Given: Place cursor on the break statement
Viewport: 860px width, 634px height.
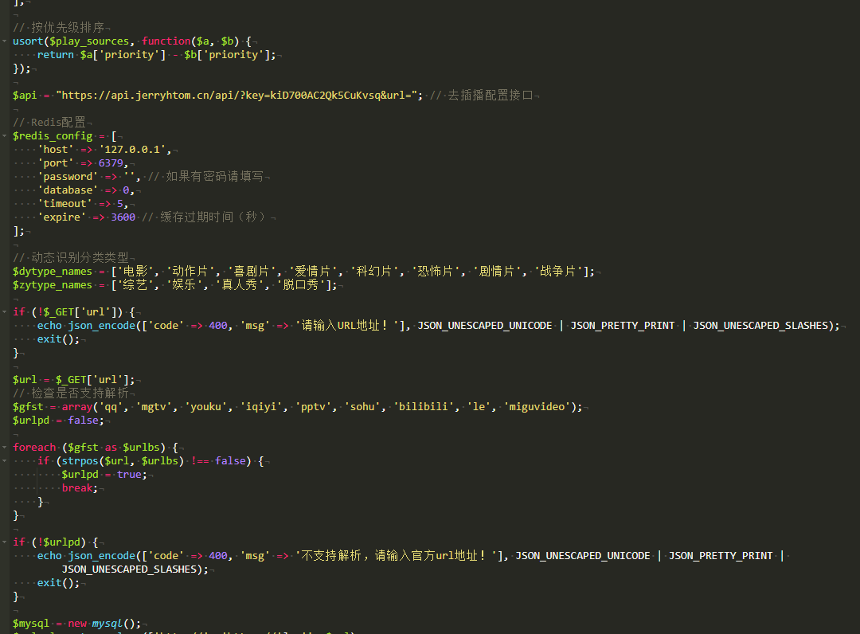Looking at the screenshot, I should (79, 488).
